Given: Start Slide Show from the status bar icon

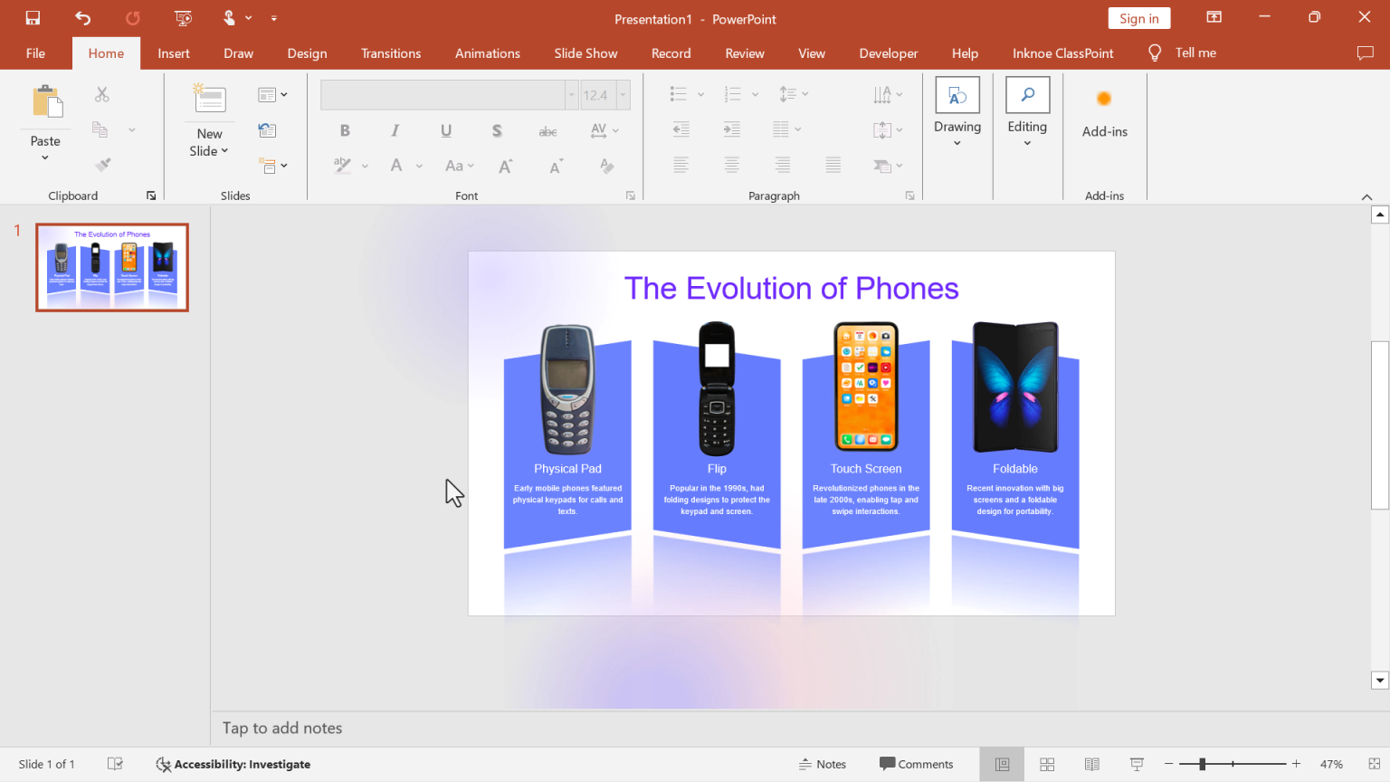Looking at the screenshot, I should (x=1136, y=764).
